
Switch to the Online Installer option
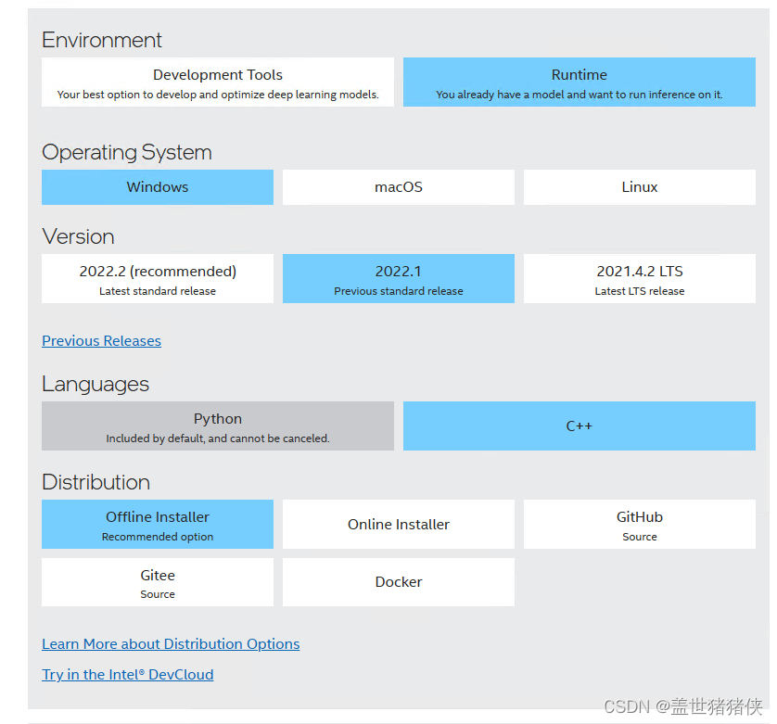point(398,524)
